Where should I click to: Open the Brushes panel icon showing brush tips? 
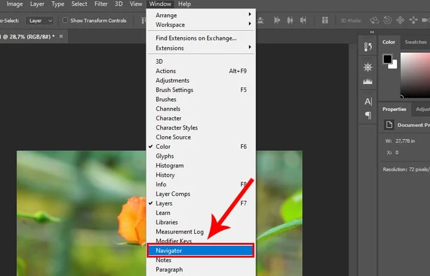(x=368, y=82)
